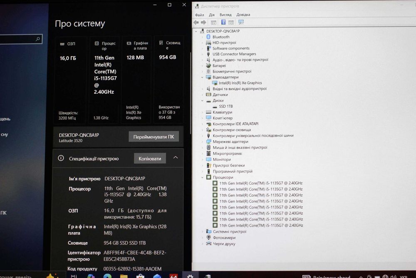Image resolution: width=416 pixels, height=278 pixels.
Task: Open the Файл menu
Action: (x=200, y=15)
